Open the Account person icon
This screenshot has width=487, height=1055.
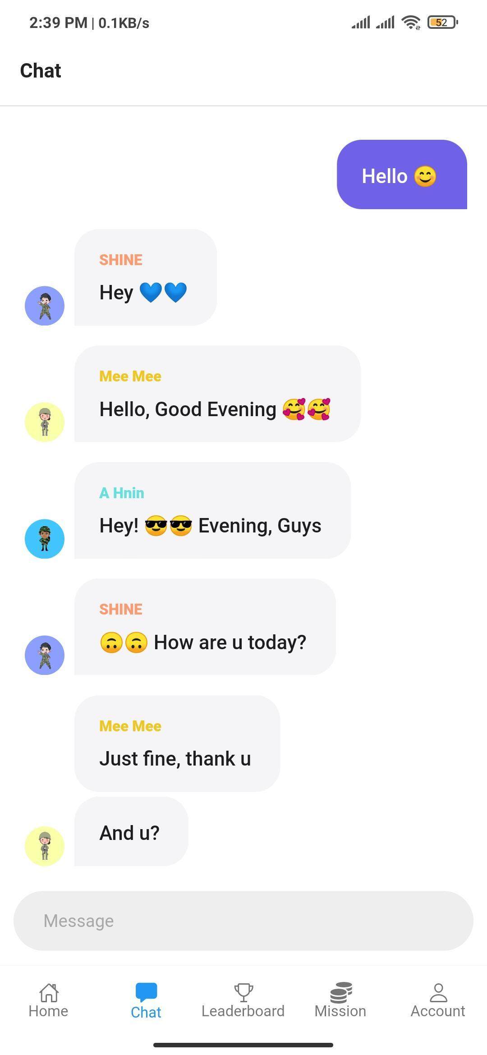pos(438,992)
